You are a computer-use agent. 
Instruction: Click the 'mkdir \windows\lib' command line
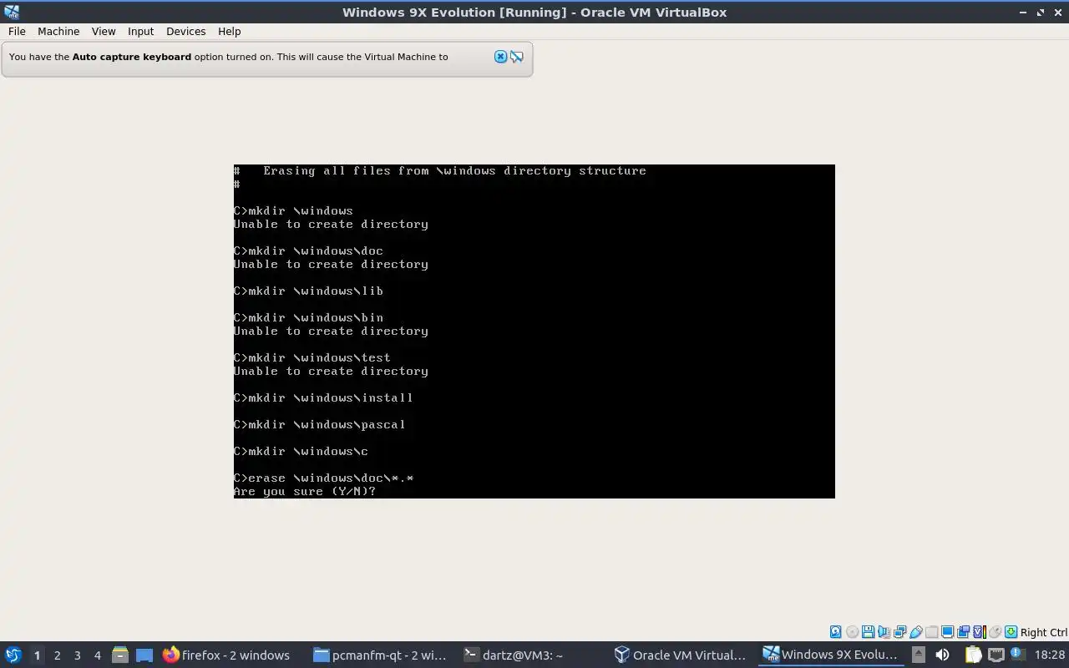click(309, 291)
